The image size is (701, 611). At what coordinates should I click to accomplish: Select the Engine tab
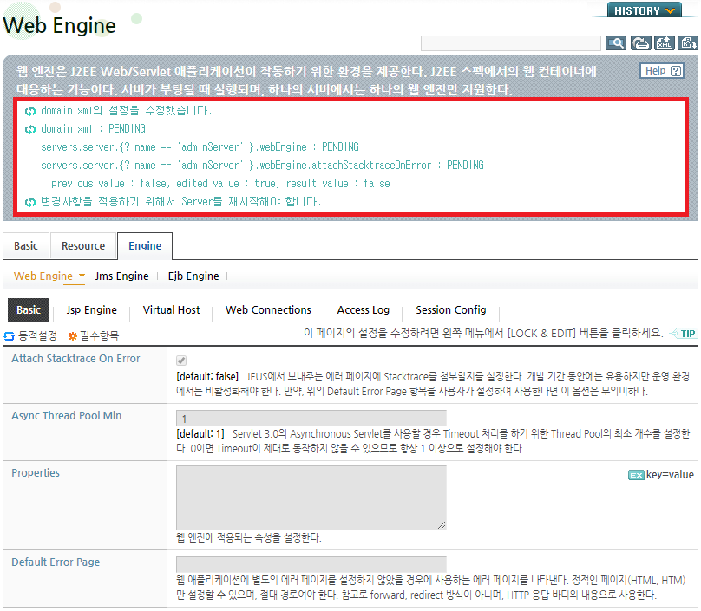145,245
